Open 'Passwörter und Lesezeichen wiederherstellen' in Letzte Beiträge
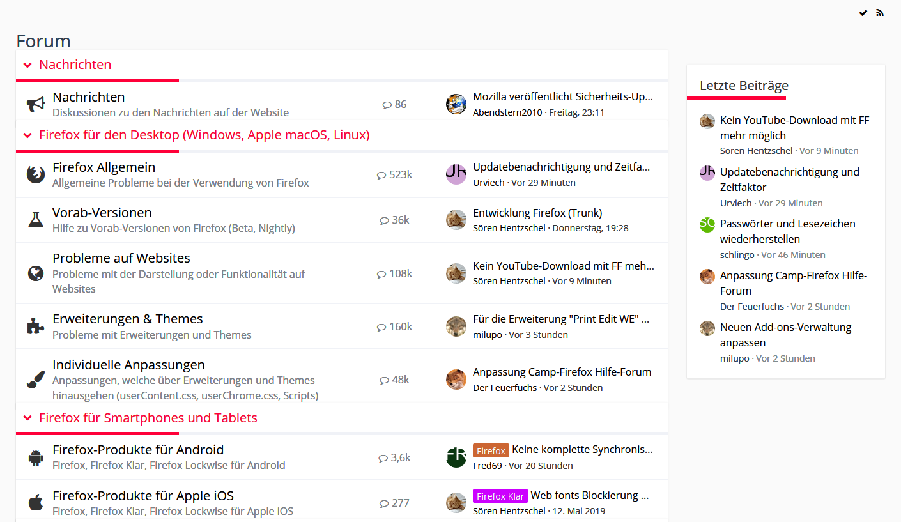 (x=788, y=231)
